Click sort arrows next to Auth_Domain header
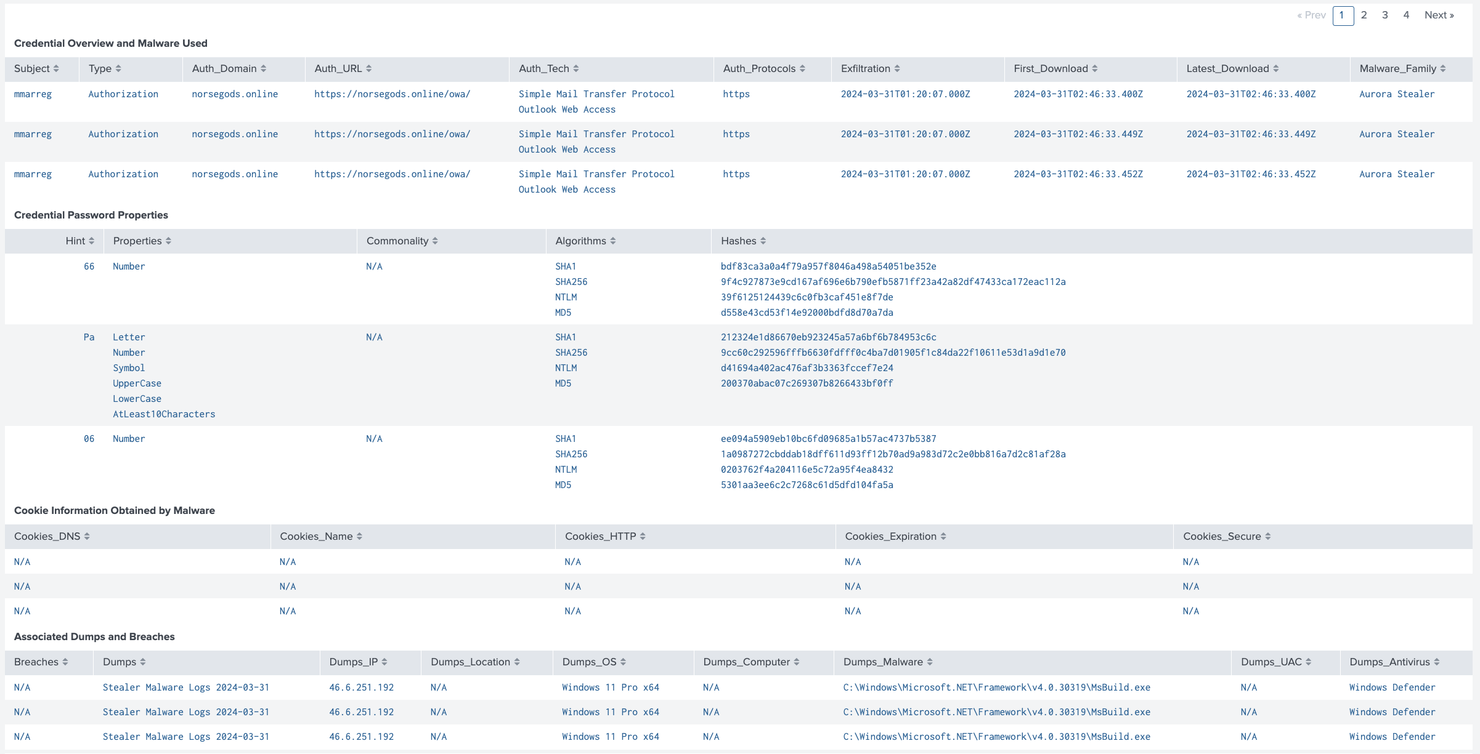 [x=263, y=69]
